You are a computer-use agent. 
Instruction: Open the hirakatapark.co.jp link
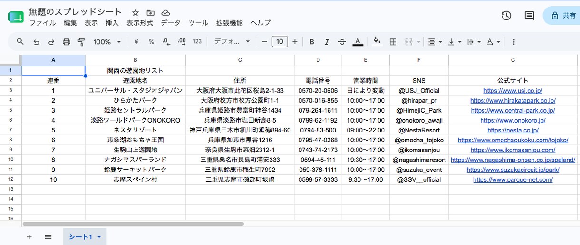point(513,100)
